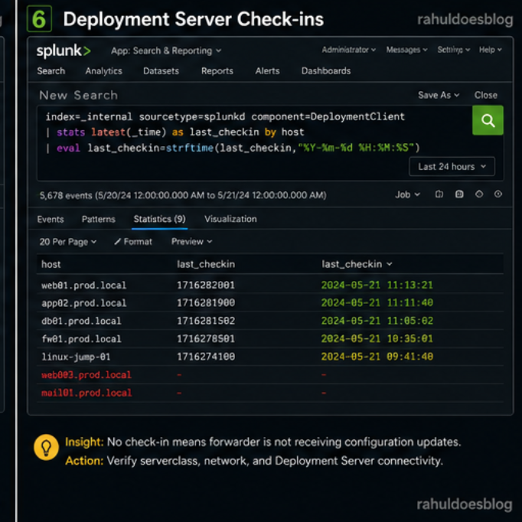Select the Statistics (9) tab
Viewport: 522px width, 522px height.
tap(159, 219)
